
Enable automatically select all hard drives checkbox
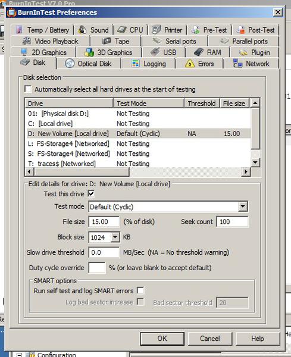pos(28,89)
